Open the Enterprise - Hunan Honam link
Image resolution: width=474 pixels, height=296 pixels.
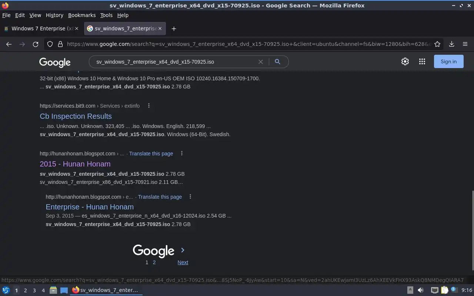click(90, 207)
